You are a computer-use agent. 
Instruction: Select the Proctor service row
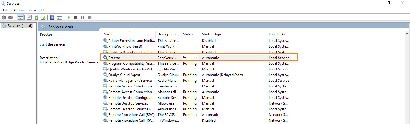pyautogui.click(x=114, y=58)
